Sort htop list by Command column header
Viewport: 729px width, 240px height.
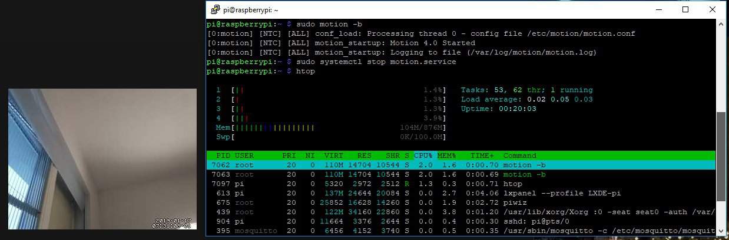click(x=519, y=156)
